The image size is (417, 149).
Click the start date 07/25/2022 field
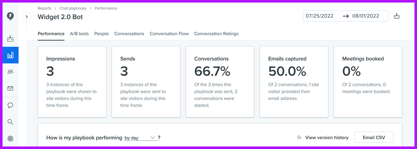click(x=319, y=16)
